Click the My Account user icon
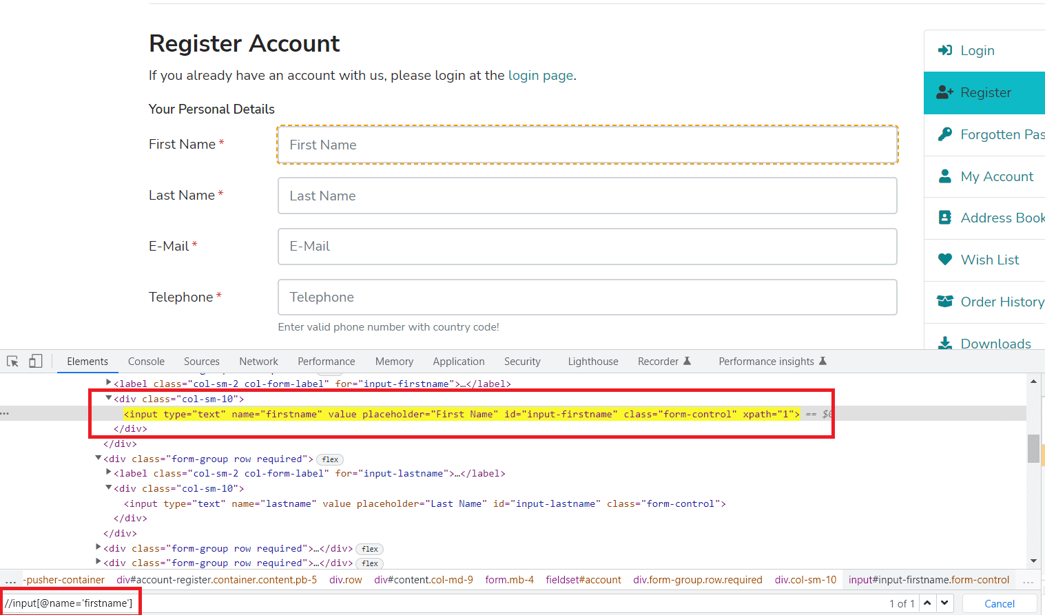This screenshot has height=615, width=1045. pos(945,176)
